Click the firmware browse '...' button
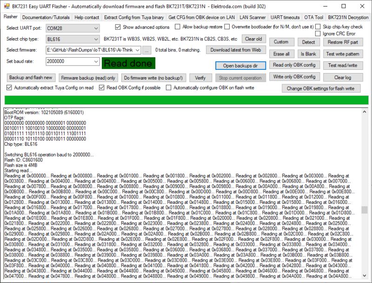The width and height of the screenshot is (372, 283). (147, 50)
